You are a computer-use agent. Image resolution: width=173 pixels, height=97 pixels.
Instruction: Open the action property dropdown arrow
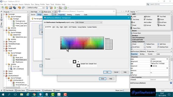[167, 59]
